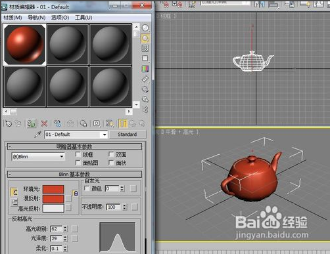The height and width of the screenshot is (254, 330).
Task: Click Go to Parent icon
Action: (x=132, y=123)
